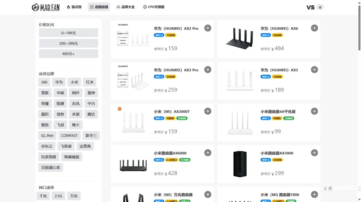Filter by price range 400元+
This screenshot has width=361, height=202.
(69, 54)
